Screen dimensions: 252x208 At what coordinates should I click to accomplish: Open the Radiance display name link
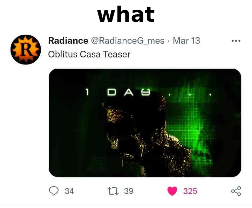click(68, 41)
